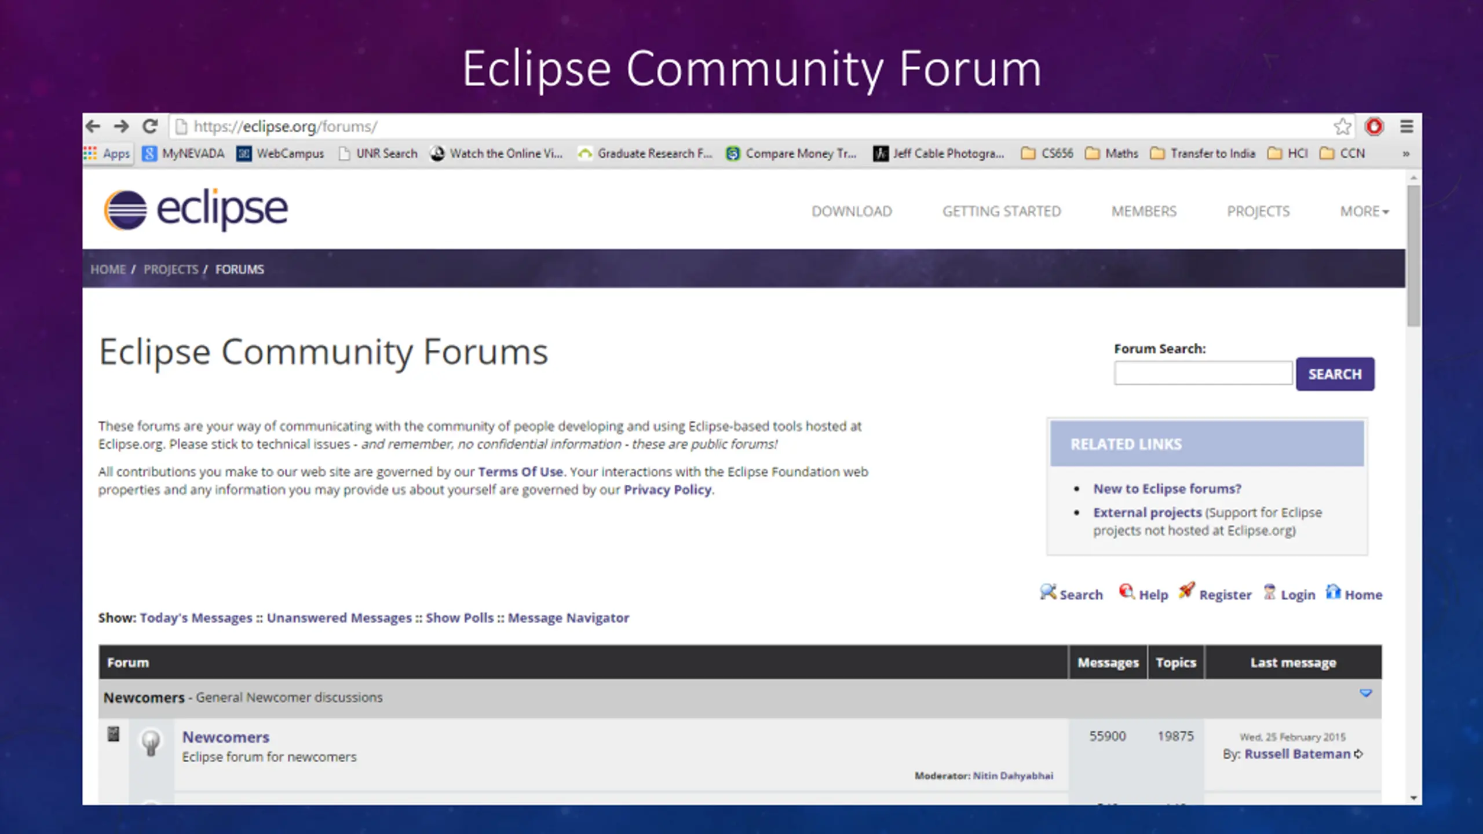The image size is (1483, 834).
Task: Click the Topics column header
Action: tap(1175, 663)
